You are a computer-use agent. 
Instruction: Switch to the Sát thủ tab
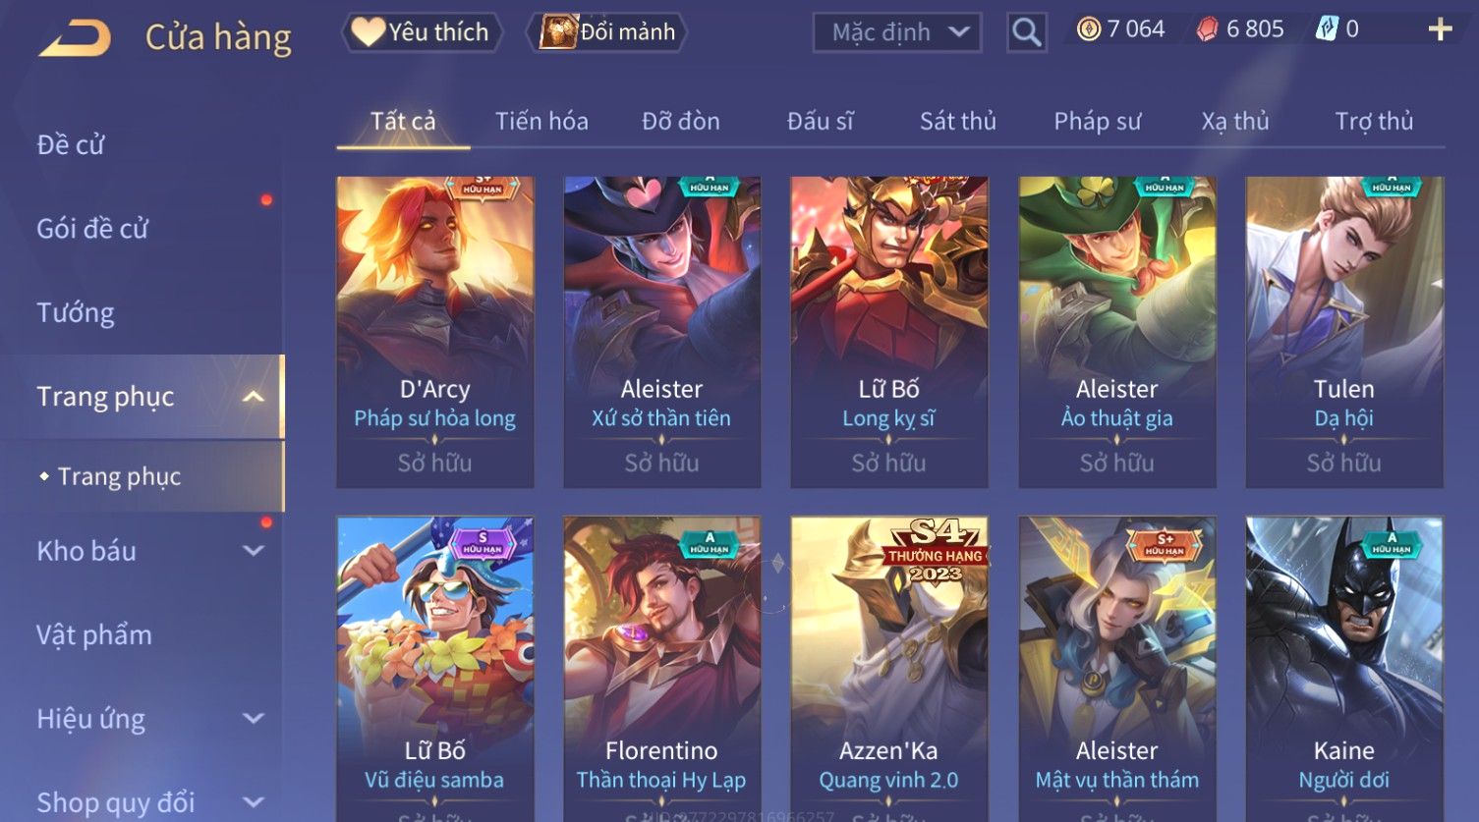tap(958, 121)
